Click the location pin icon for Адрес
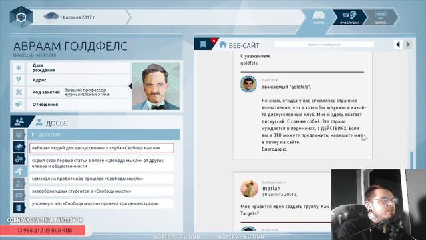 [x=19, y=80]
